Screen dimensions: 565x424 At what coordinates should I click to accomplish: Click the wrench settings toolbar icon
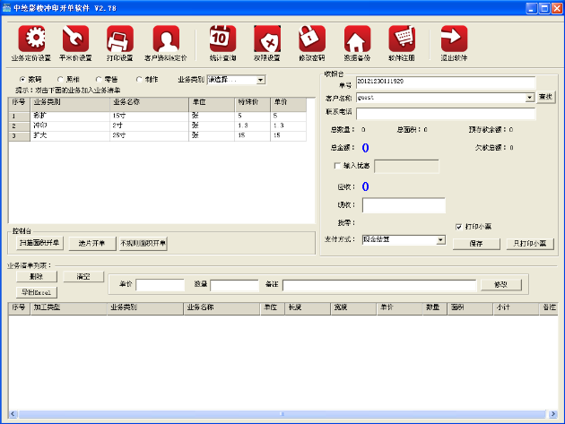click(x=75, y=39)
